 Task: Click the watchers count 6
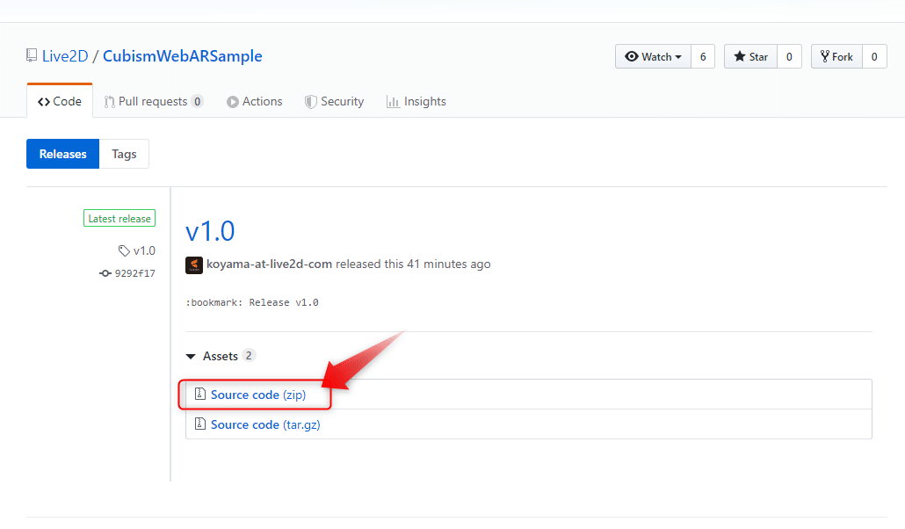coord(703,56)
